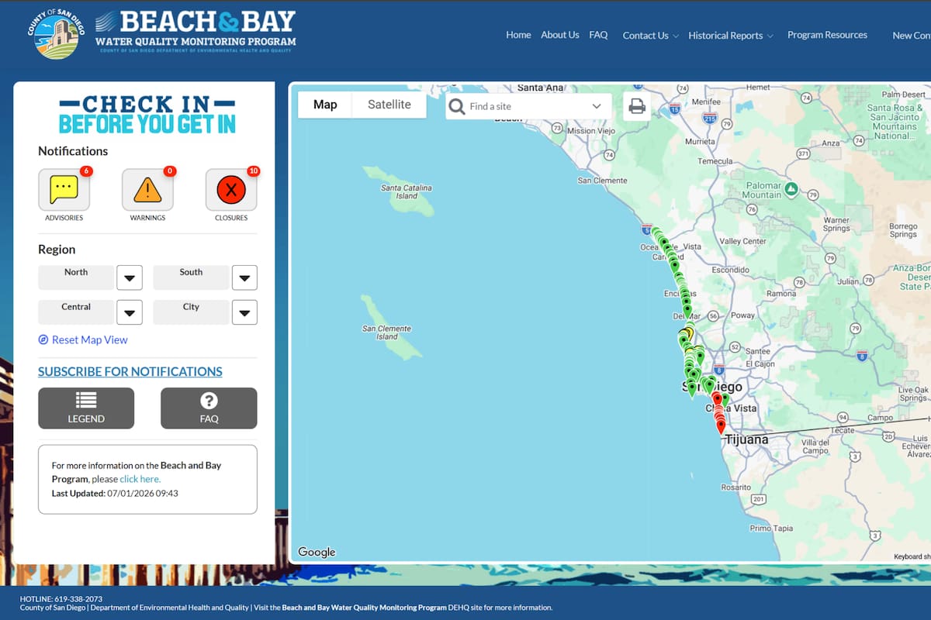Expand the Central region dropdown arrow
Viewport: 931px width, 620px height.
pyautogui.click(x=130, y=312)
